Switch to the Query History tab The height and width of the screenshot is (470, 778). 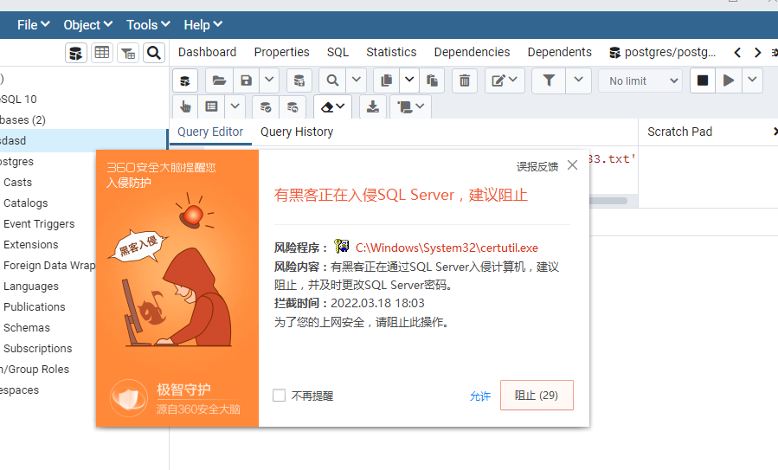click(x=297, y=132)
